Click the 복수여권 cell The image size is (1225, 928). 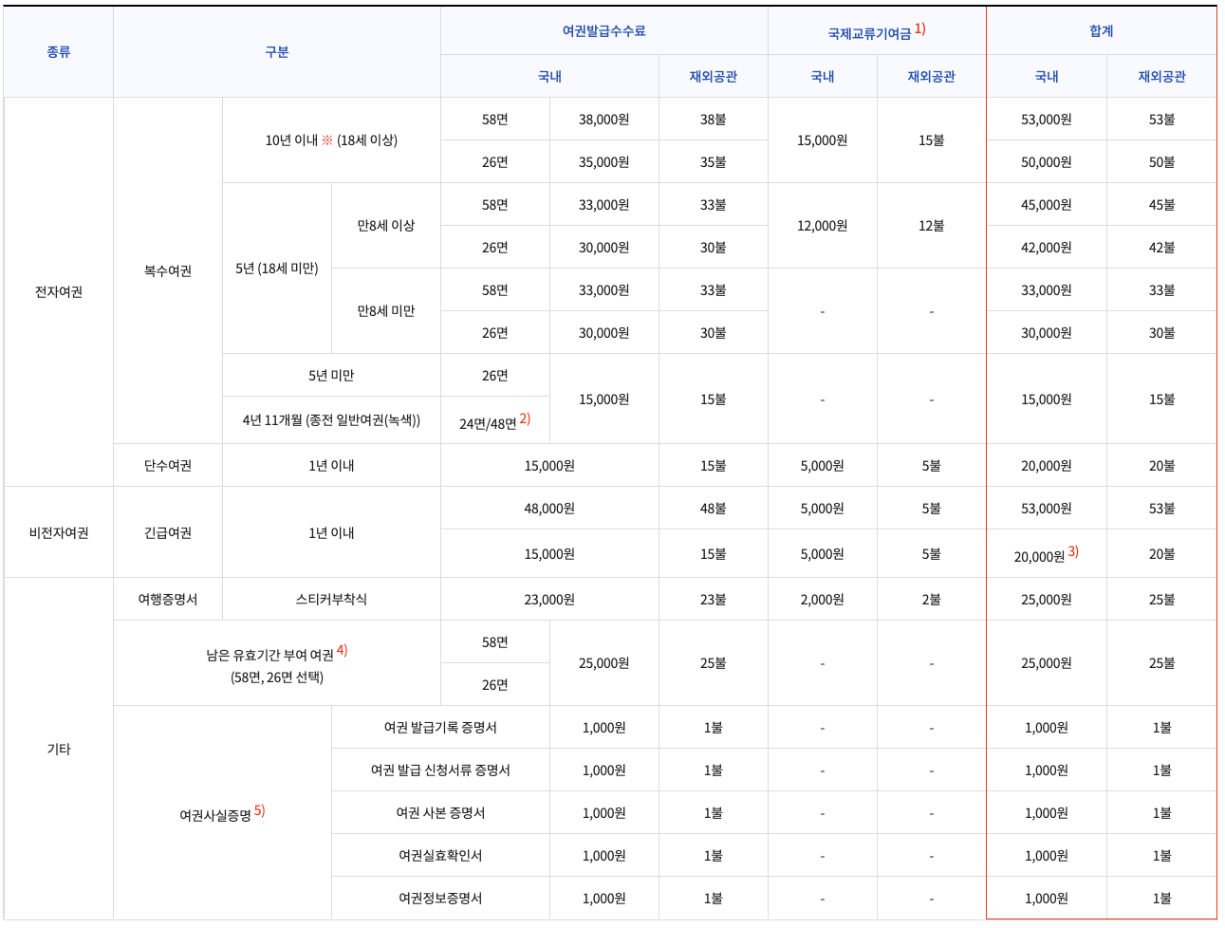pos(167,268)
